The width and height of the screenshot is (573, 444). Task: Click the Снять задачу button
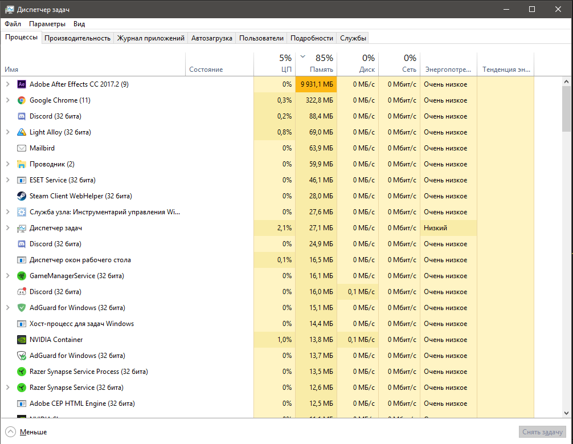click(x=542, y=432)
